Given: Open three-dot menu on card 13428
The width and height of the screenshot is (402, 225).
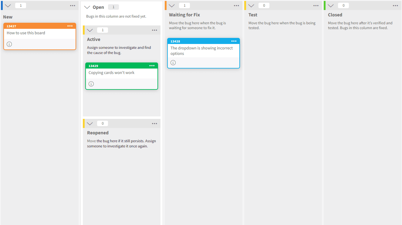Looking at the screenshot, I should [234, 41].
